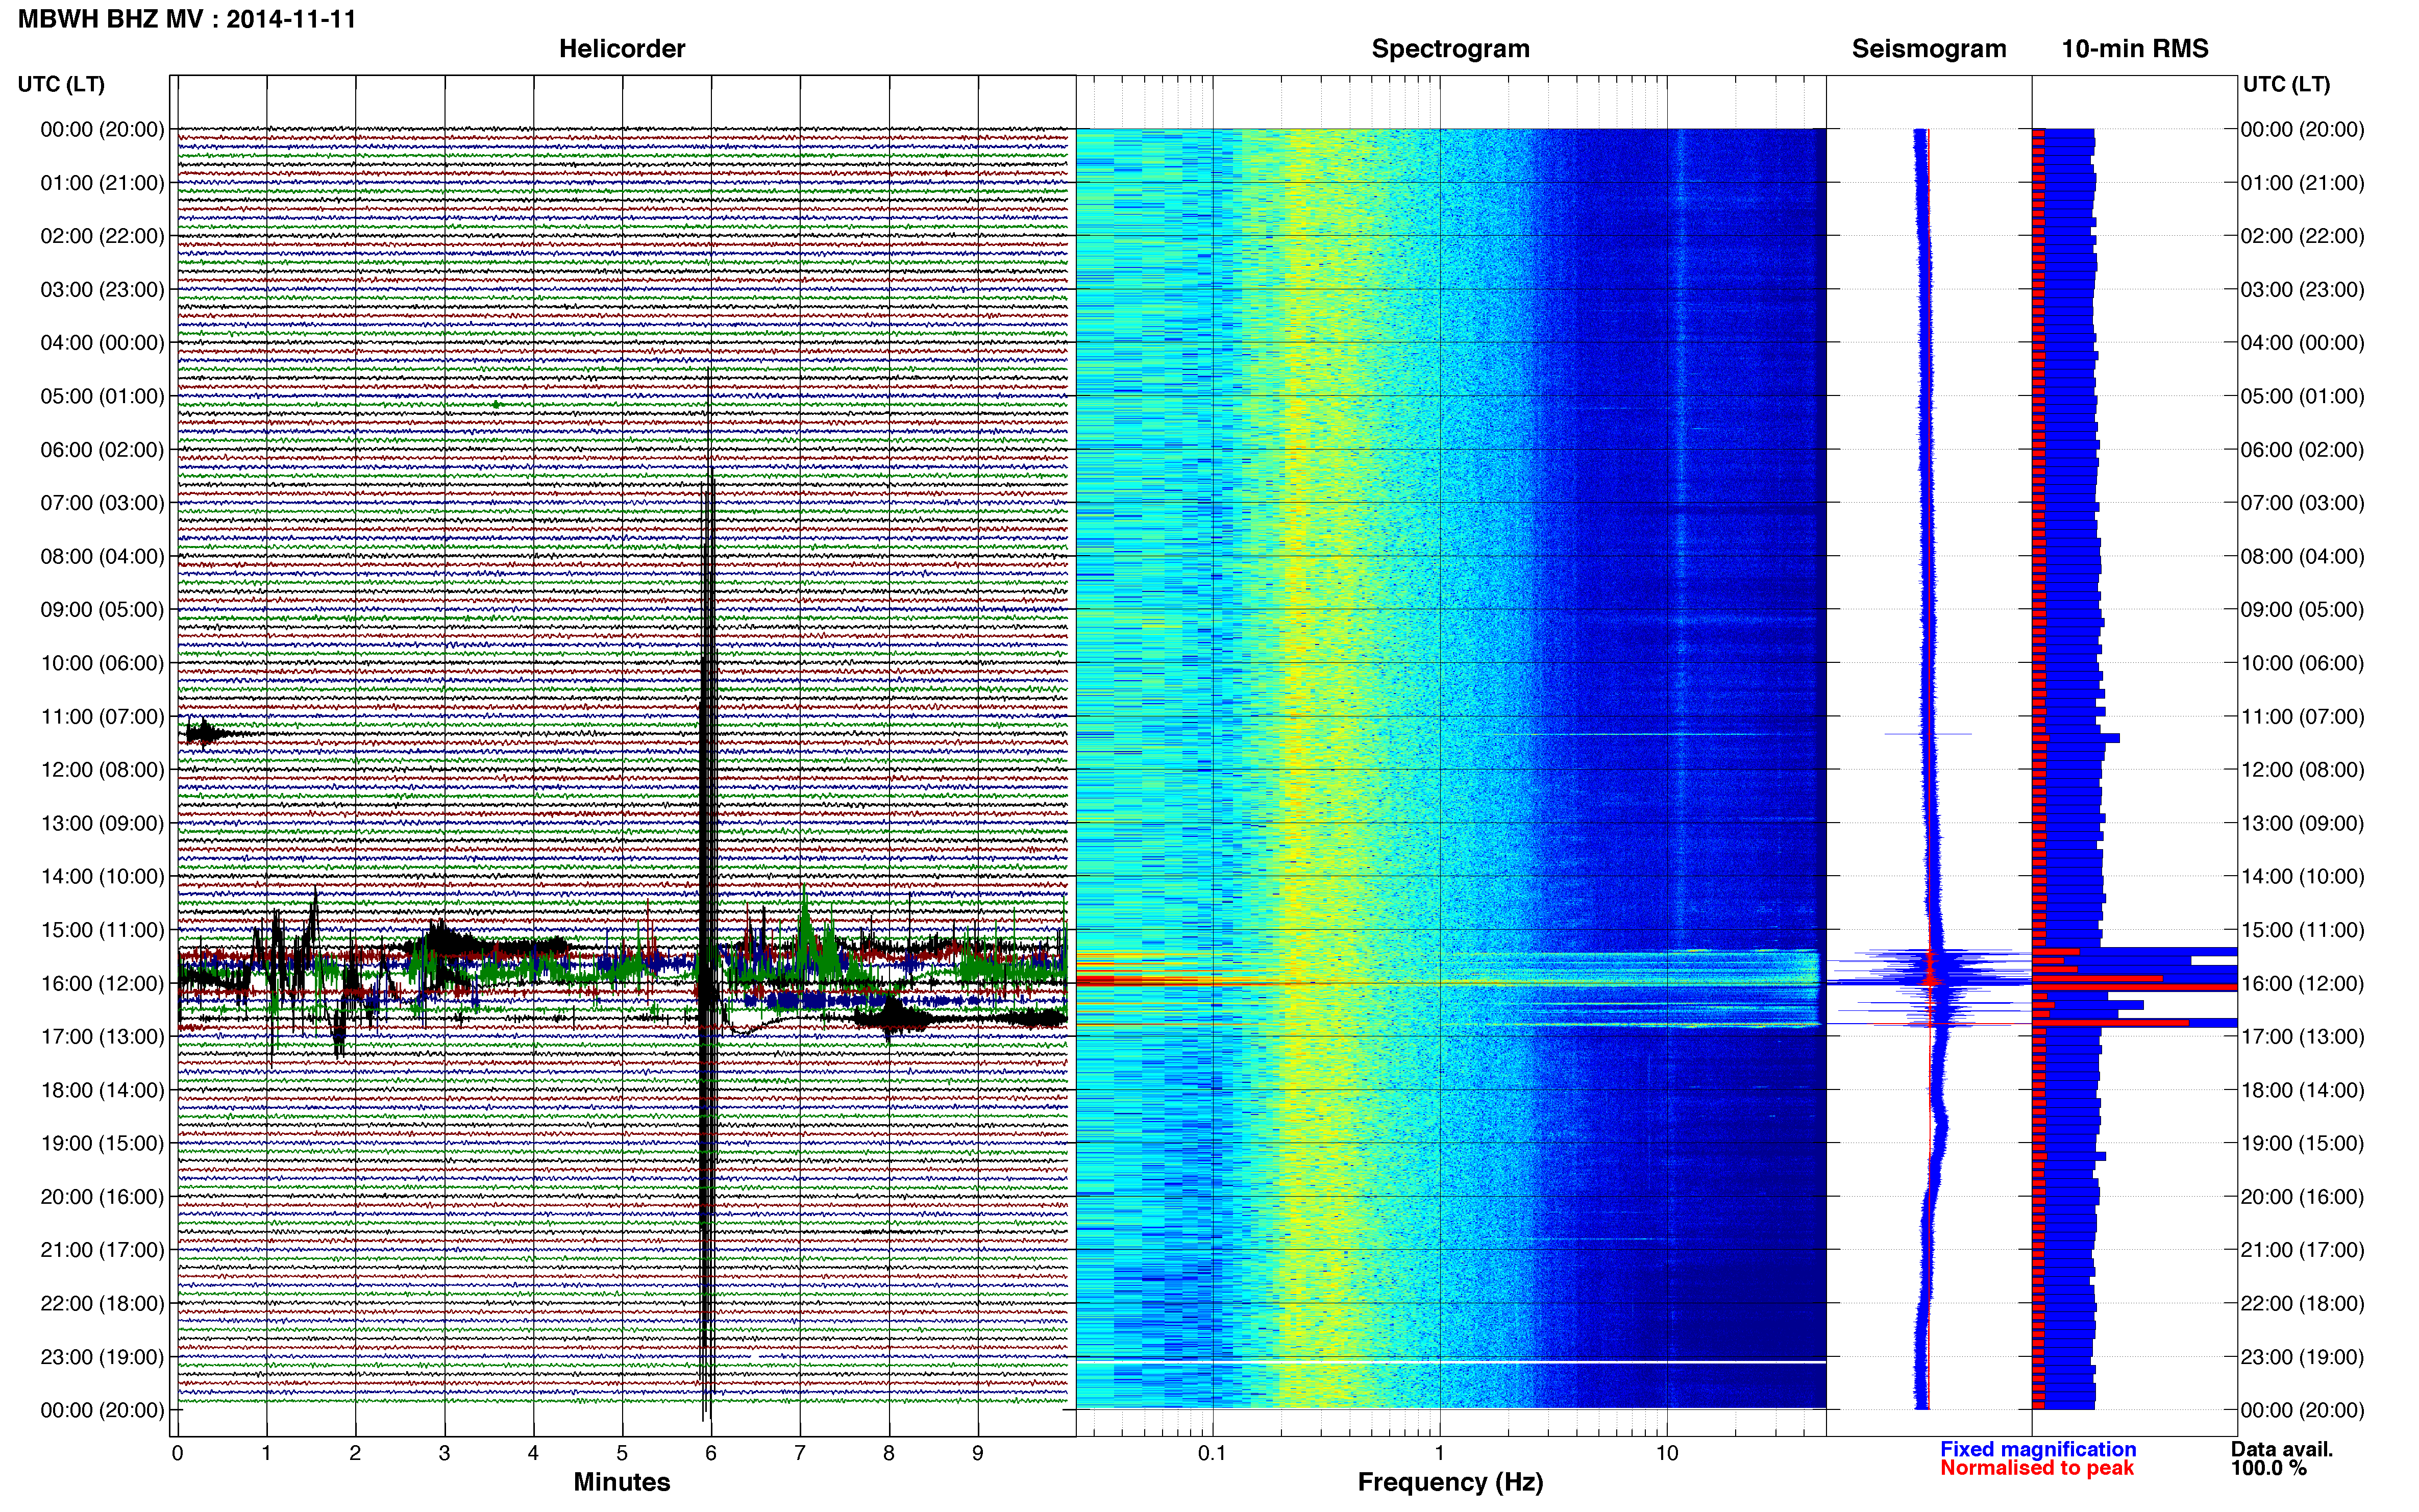Click the minute tick label '6'
This screenshot has width=2419, height=1512.
(711, 1454)
